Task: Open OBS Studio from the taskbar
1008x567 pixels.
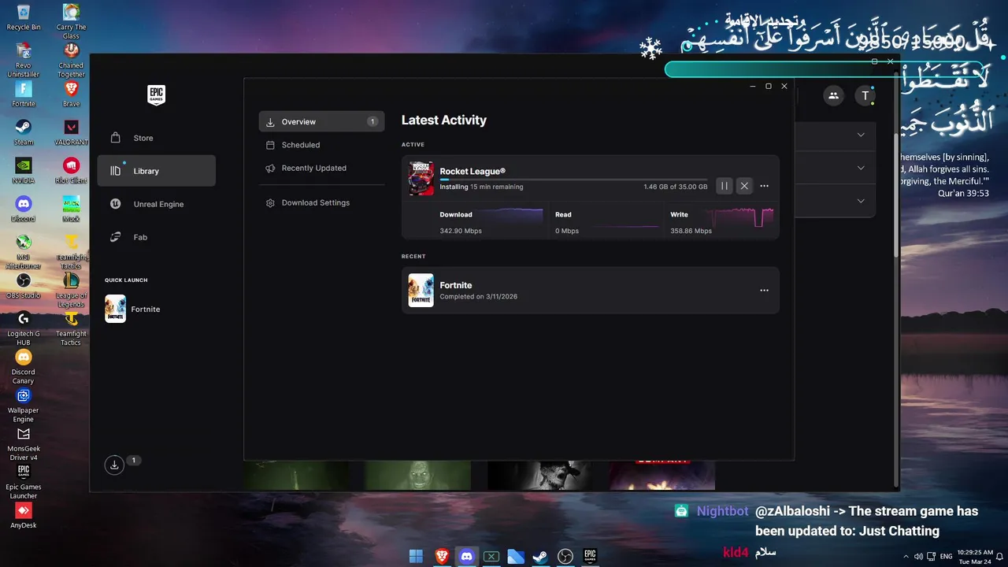Action: click(x=565, y=557)
